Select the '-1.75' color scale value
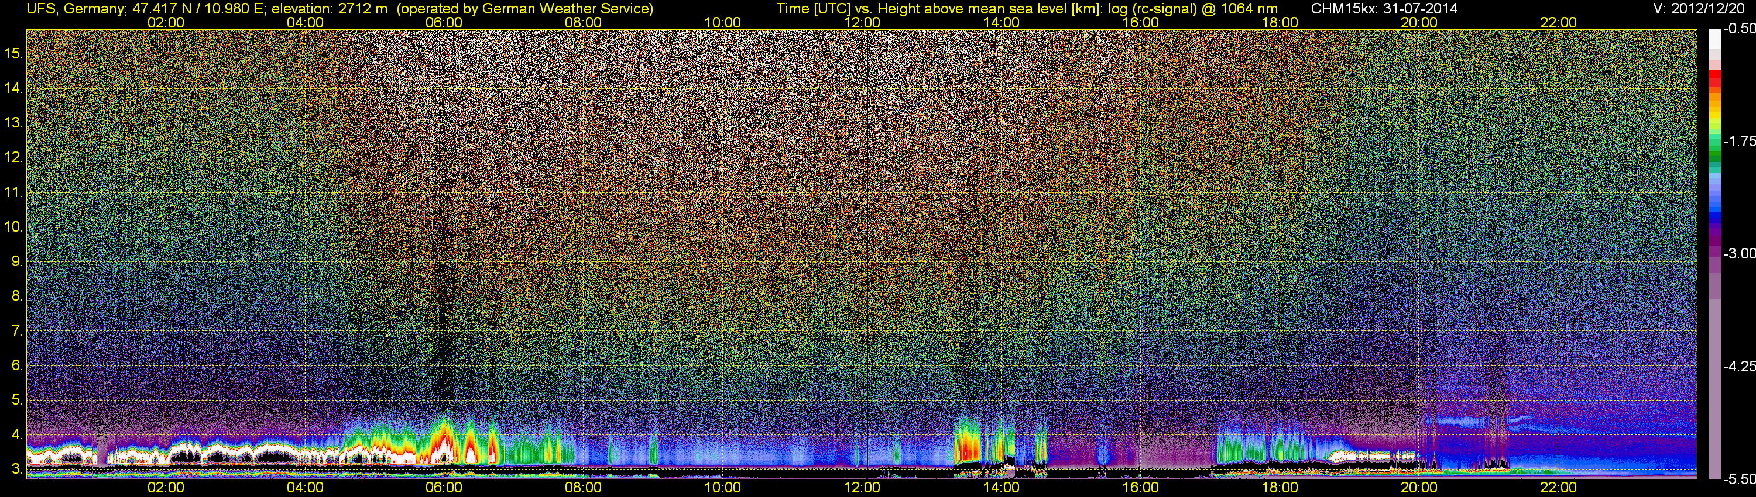The height and width of the screenshot is (497, 1756). (x=1740, y=141)
